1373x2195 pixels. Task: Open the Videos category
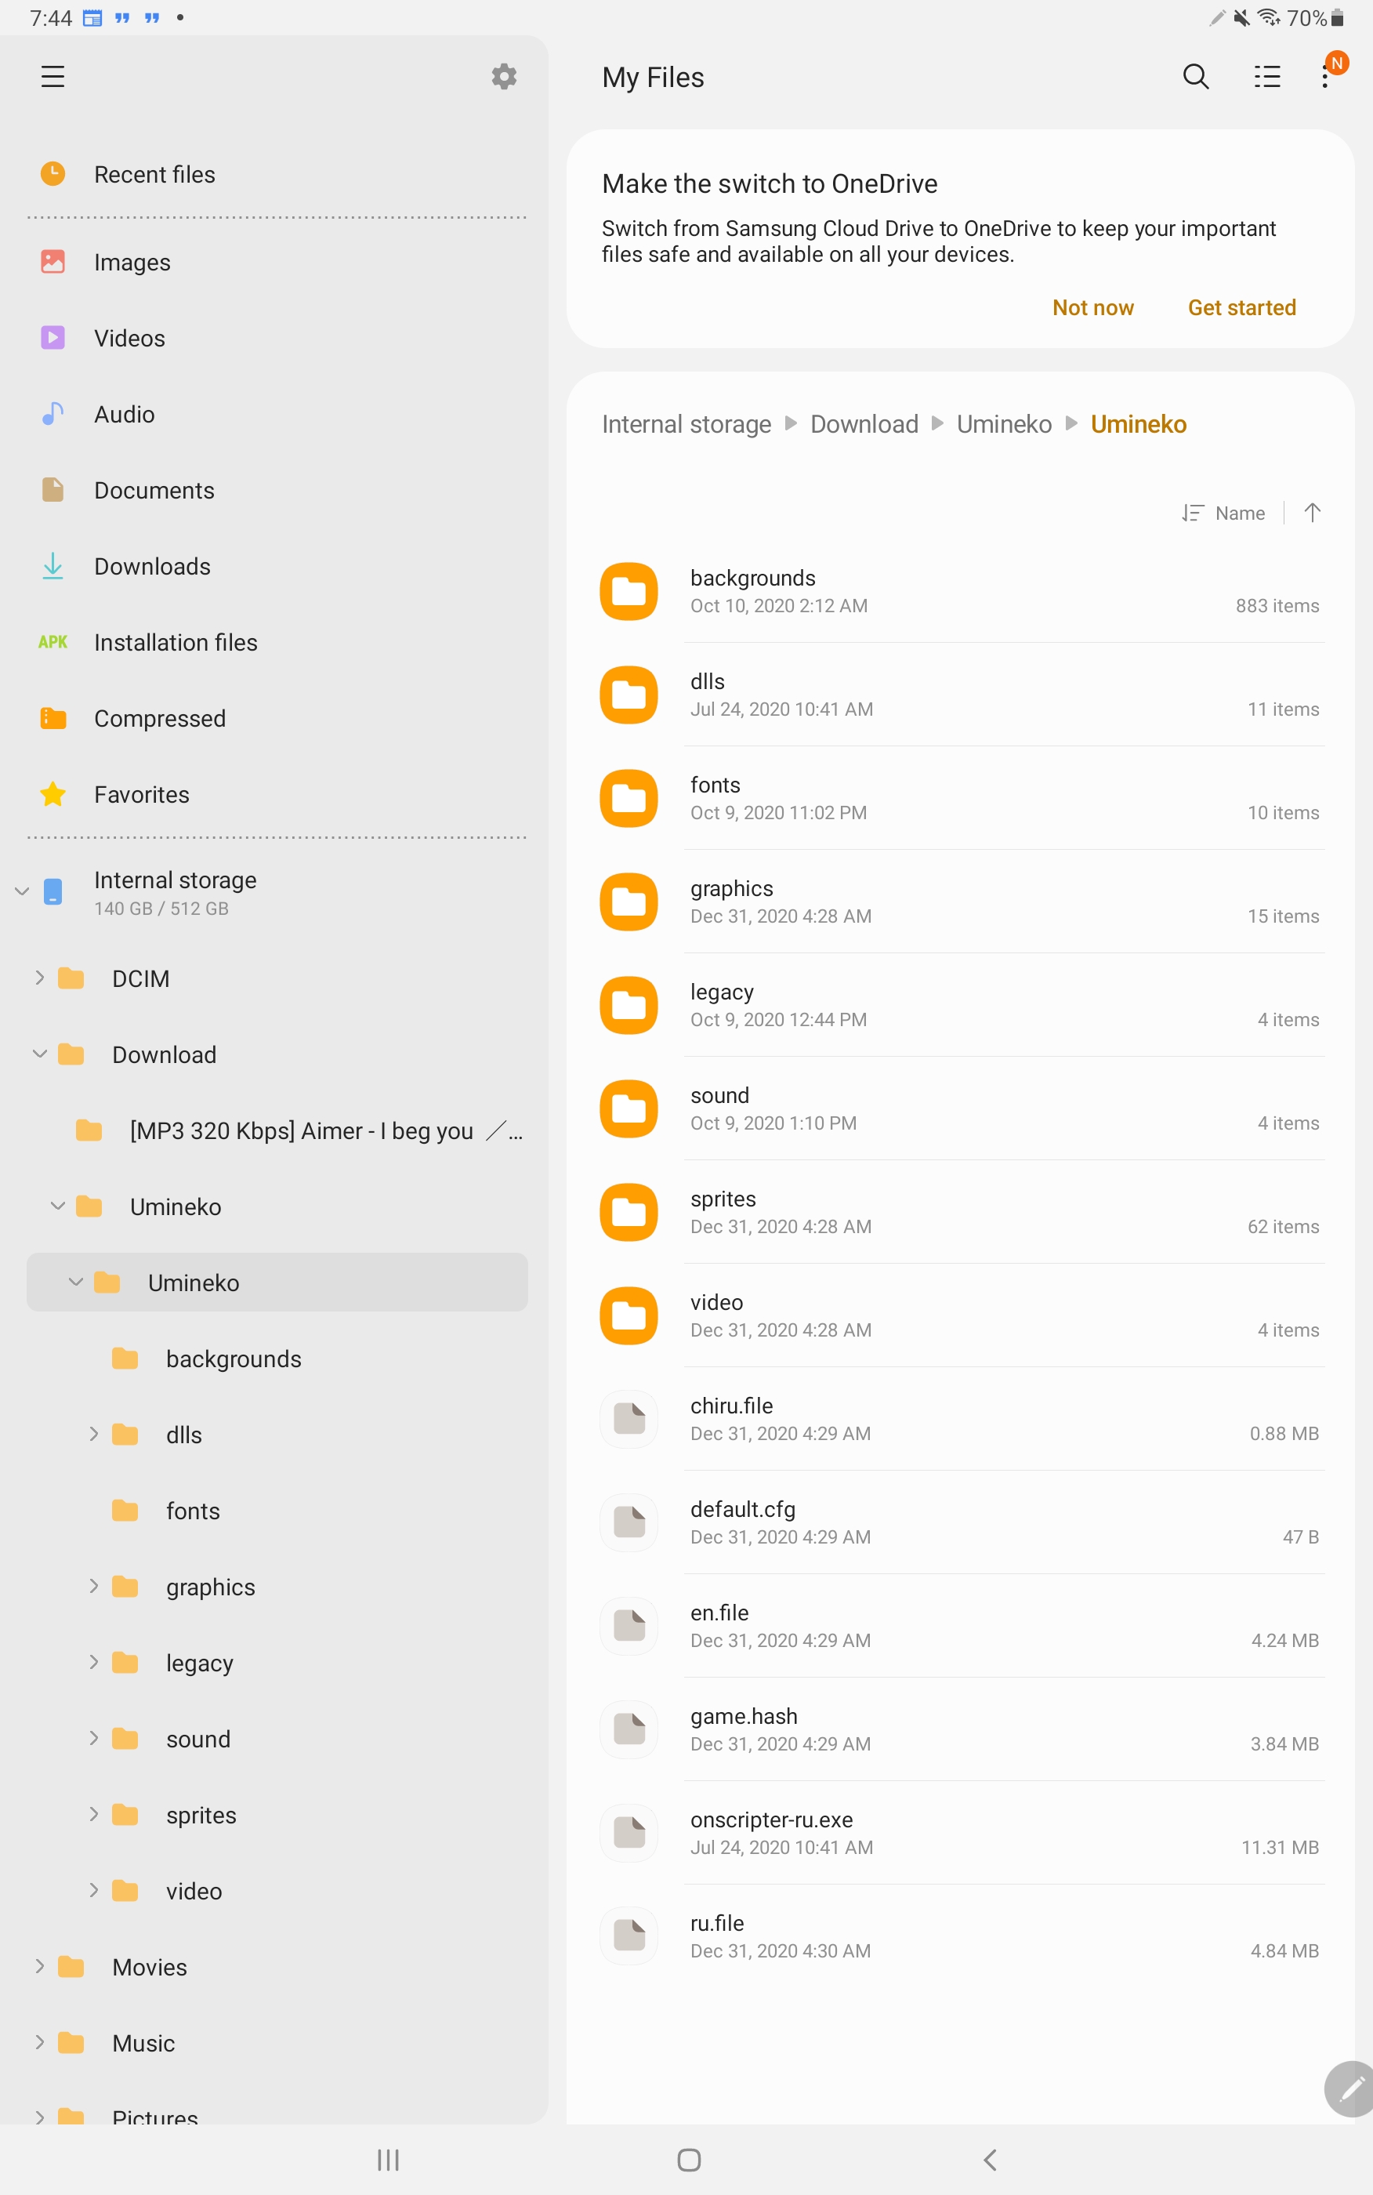[x=277, y=339]
